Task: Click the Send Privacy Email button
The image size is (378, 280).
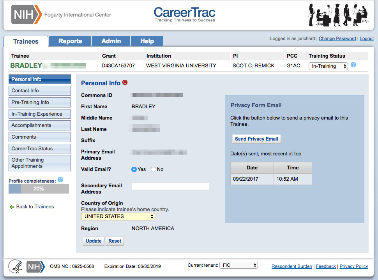Action: [256, 139]
